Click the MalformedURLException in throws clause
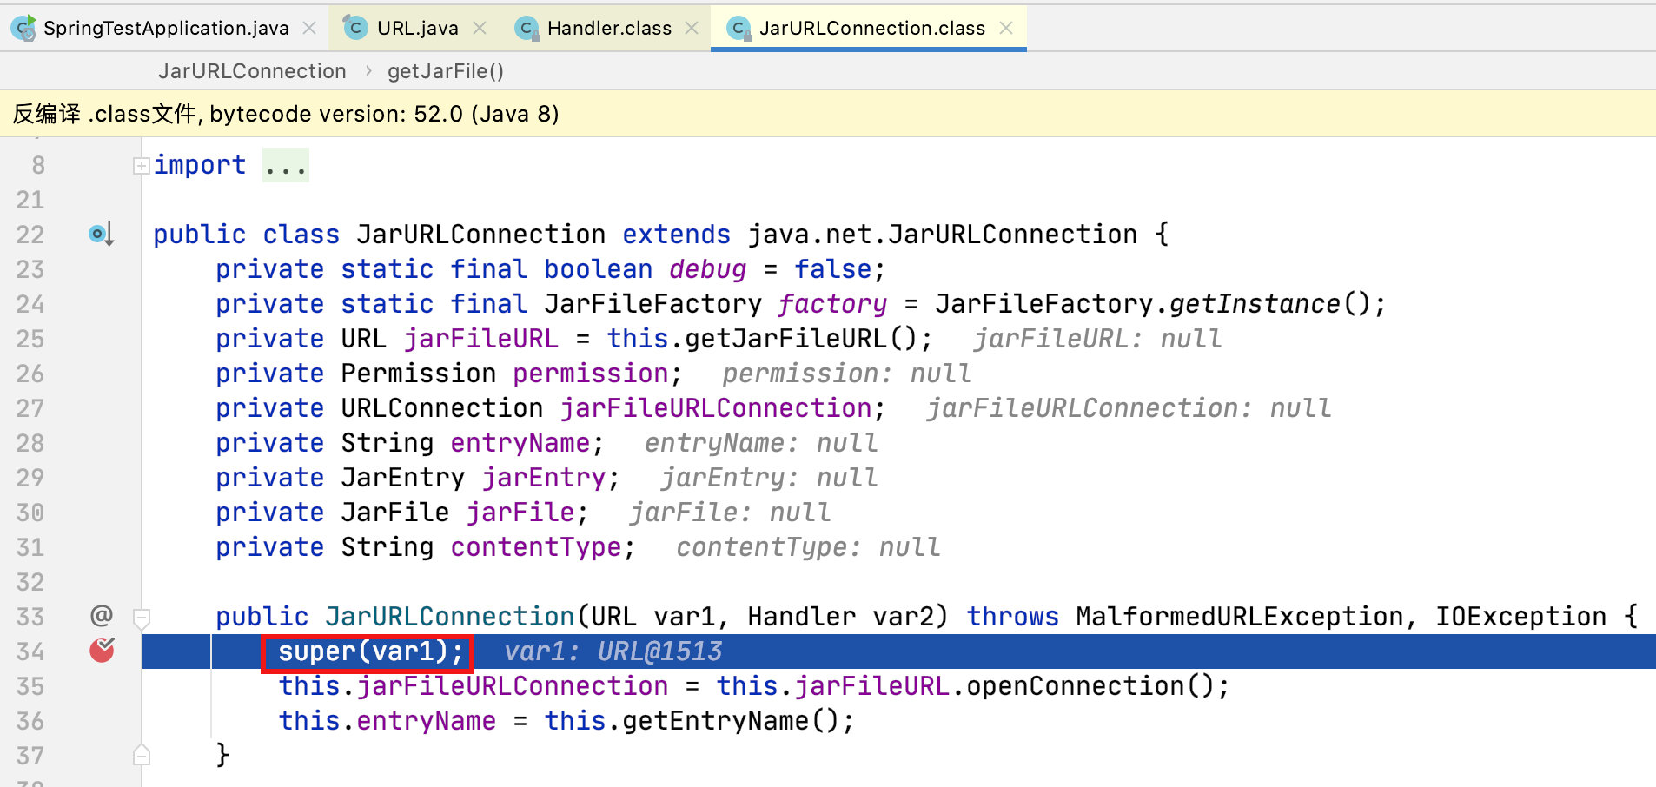 [x=1240, y=617]
